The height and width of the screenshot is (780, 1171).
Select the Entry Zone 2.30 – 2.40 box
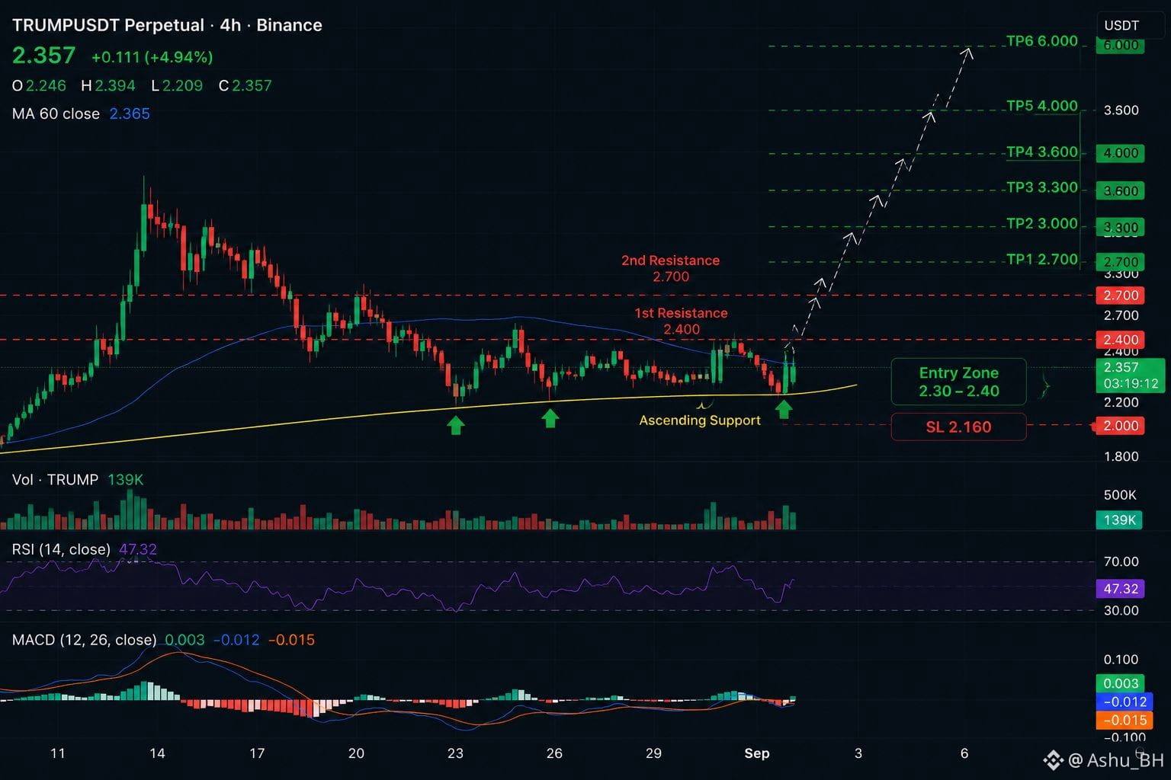coord(958,382)
